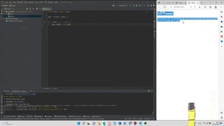Open Code menu in PyCharm
The height and width of the screenshot is (126, 224).
[x=26, y=2]
